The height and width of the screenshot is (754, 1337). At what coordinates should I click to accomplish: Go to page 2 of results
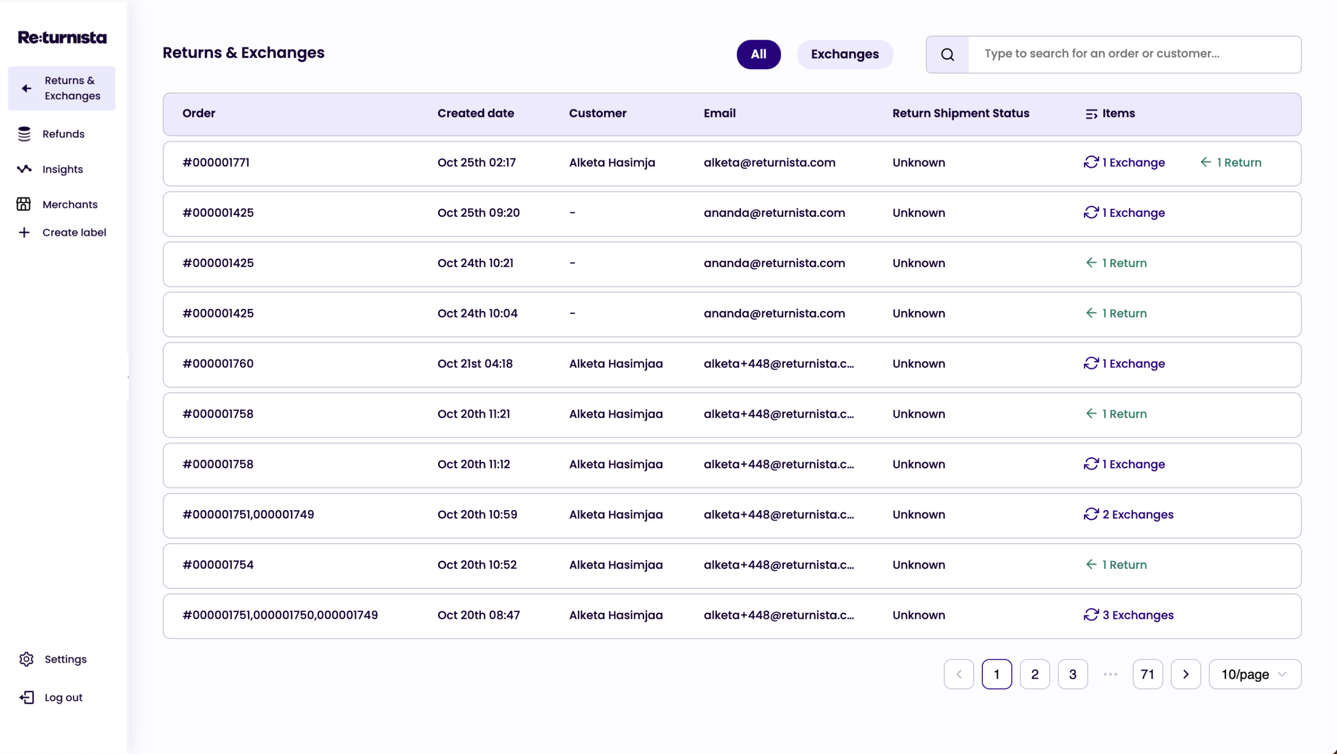pos(1035,674)
